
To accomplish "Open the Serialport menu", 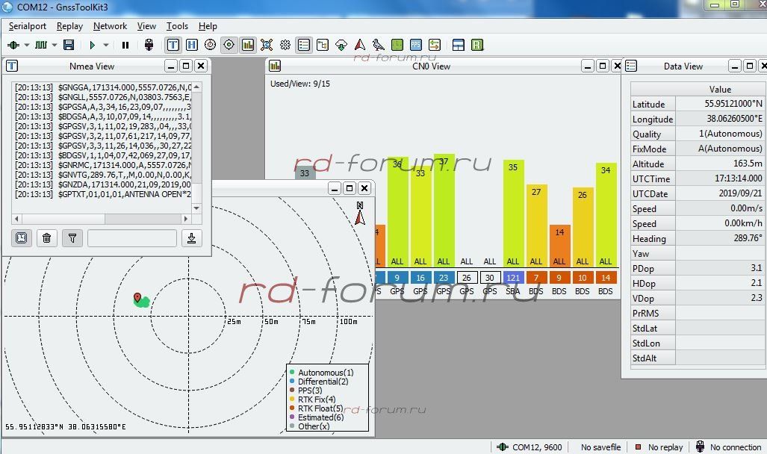I will [28, 26].
